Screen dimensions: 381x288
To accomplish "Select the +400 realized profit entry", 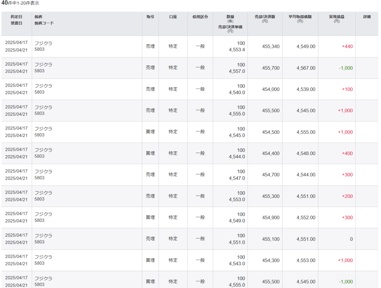I will click(347, 153).
